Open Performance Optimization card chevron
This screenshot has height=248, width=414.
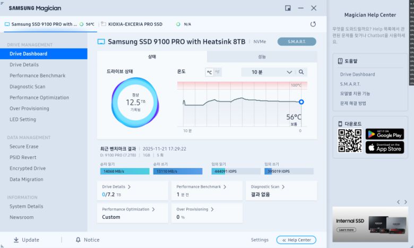point(153,209)
